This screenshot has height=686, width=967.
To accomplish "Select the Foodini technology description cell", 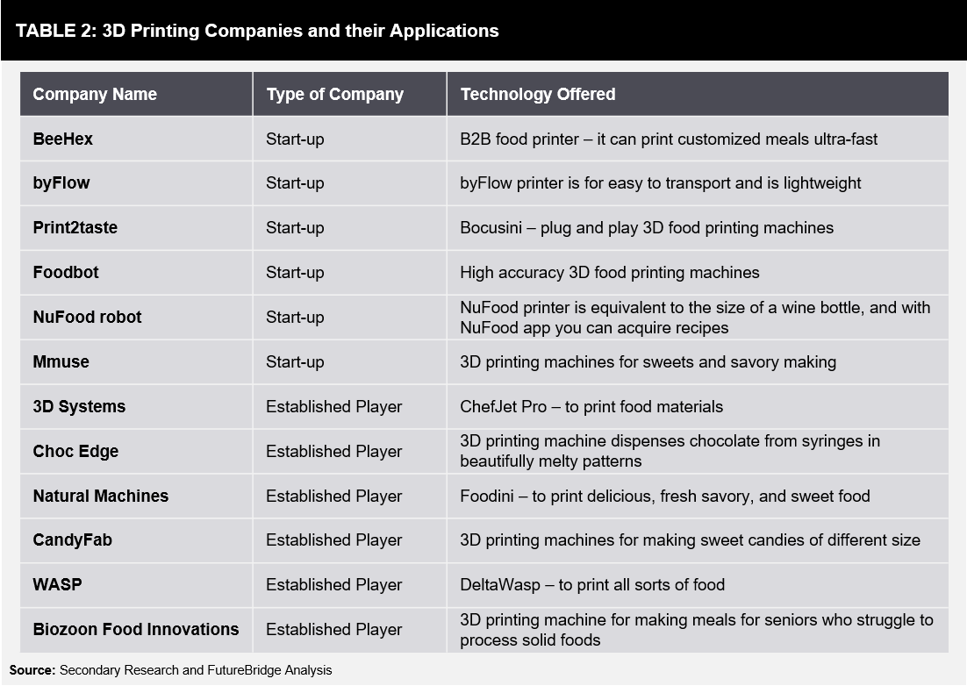I will tap(698, 497).
